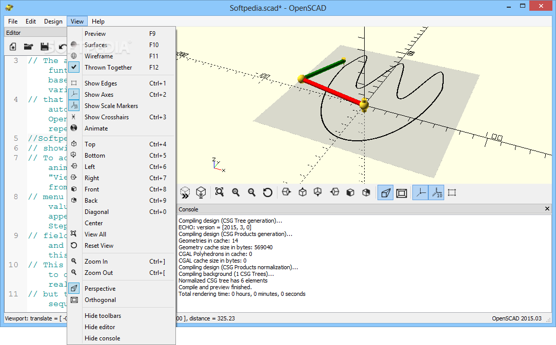This screenshot has width=556, height=345.
Task: Choose Bottom view in the View menu
Action: (x=121, y=155)
